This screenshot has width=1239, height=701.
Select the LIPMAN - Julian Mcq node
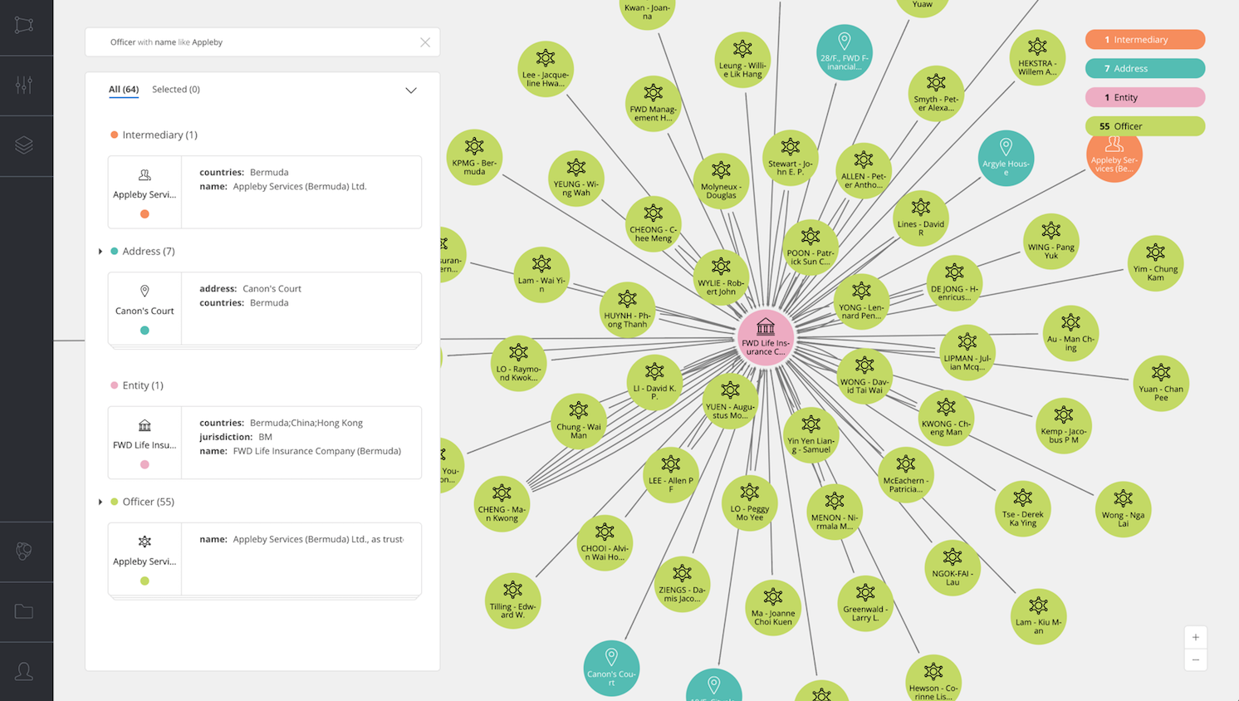tap(967, 353)
